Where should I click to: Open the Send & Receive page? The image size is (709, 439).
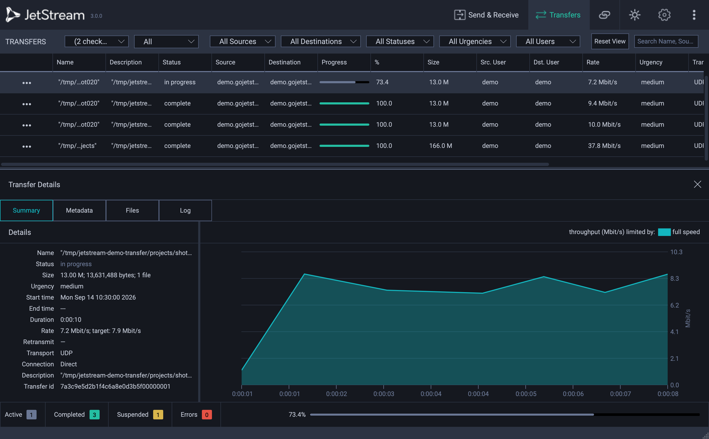[x=486, y=15]
